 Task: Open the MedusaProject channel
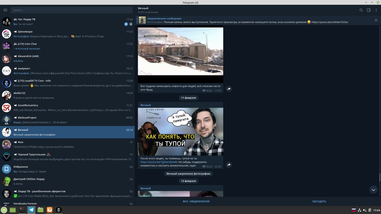point(67,120)
